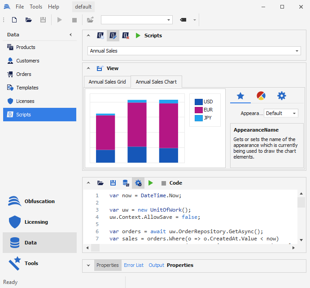The height and width of the screenshot is (288, 310).
Task: Go to the Licensing section
Action: click(36, 222)
